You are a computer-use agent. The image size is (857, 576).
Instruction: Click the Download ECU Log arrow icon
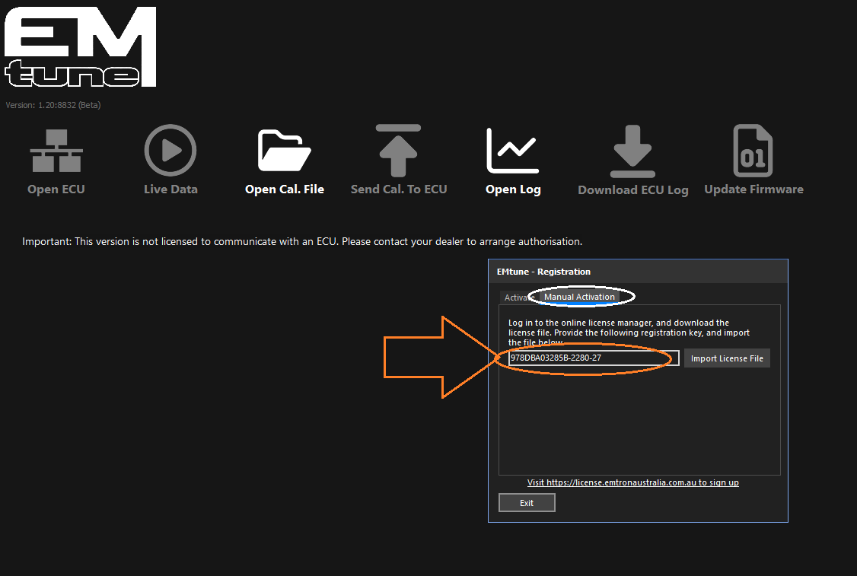[x=632, y=151]
